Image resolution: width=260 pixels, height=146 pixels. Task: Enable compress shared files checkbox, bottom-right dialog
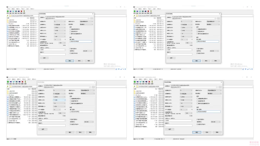(x=197, y=101)
